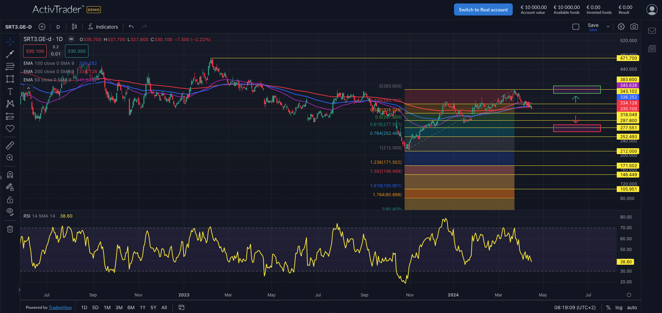Toggle hide all drawings eye icon
The width and height of the screenshot is (662, 313).
click(10, 212)
